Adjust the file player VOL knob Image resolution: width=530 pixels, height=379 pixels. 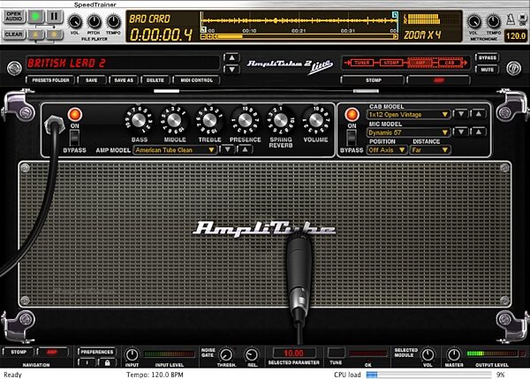tap(75, 22)
